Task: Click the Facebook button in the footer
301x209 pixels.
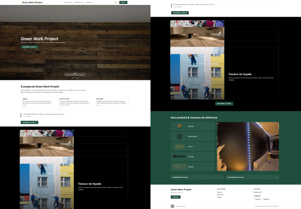Action: pyautogui.click(x=258, y=199)
